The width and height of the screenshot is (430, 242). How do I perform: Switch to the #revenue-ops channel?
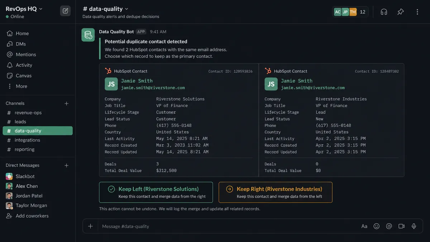pyautogui.click(x=38, y=113)
